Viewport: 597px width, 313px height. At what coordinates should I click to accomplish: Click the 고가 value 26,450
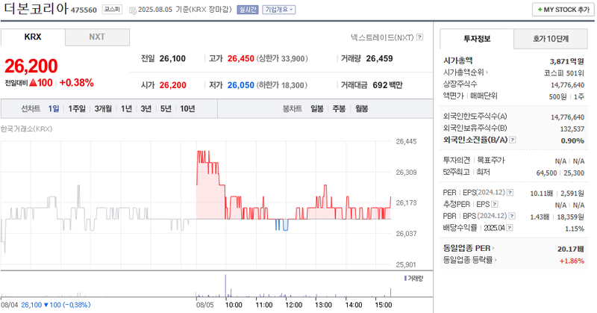[240, 59]
